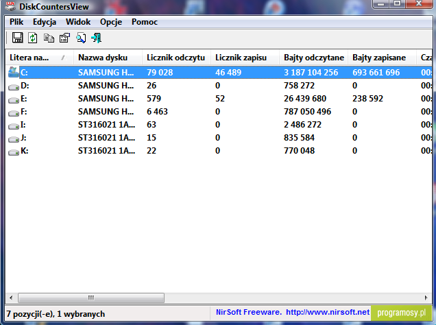Screen dimensions: 436x325
Task: Click the drive icon for D:
Action: coord(13,87)
